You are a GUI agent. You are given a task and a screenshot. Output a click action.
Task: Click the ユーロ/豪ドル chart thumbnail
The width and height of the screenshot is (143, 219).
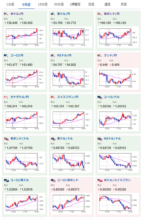tap(24, 204)
